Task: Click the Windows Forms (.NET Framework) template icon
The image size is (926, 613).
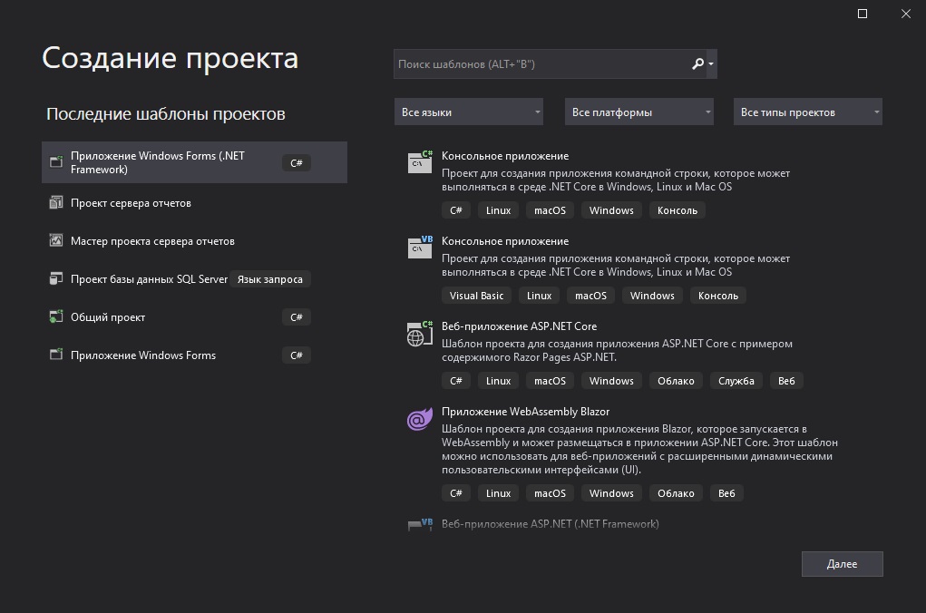Action: pyautogui.click(x=56, y=161)
